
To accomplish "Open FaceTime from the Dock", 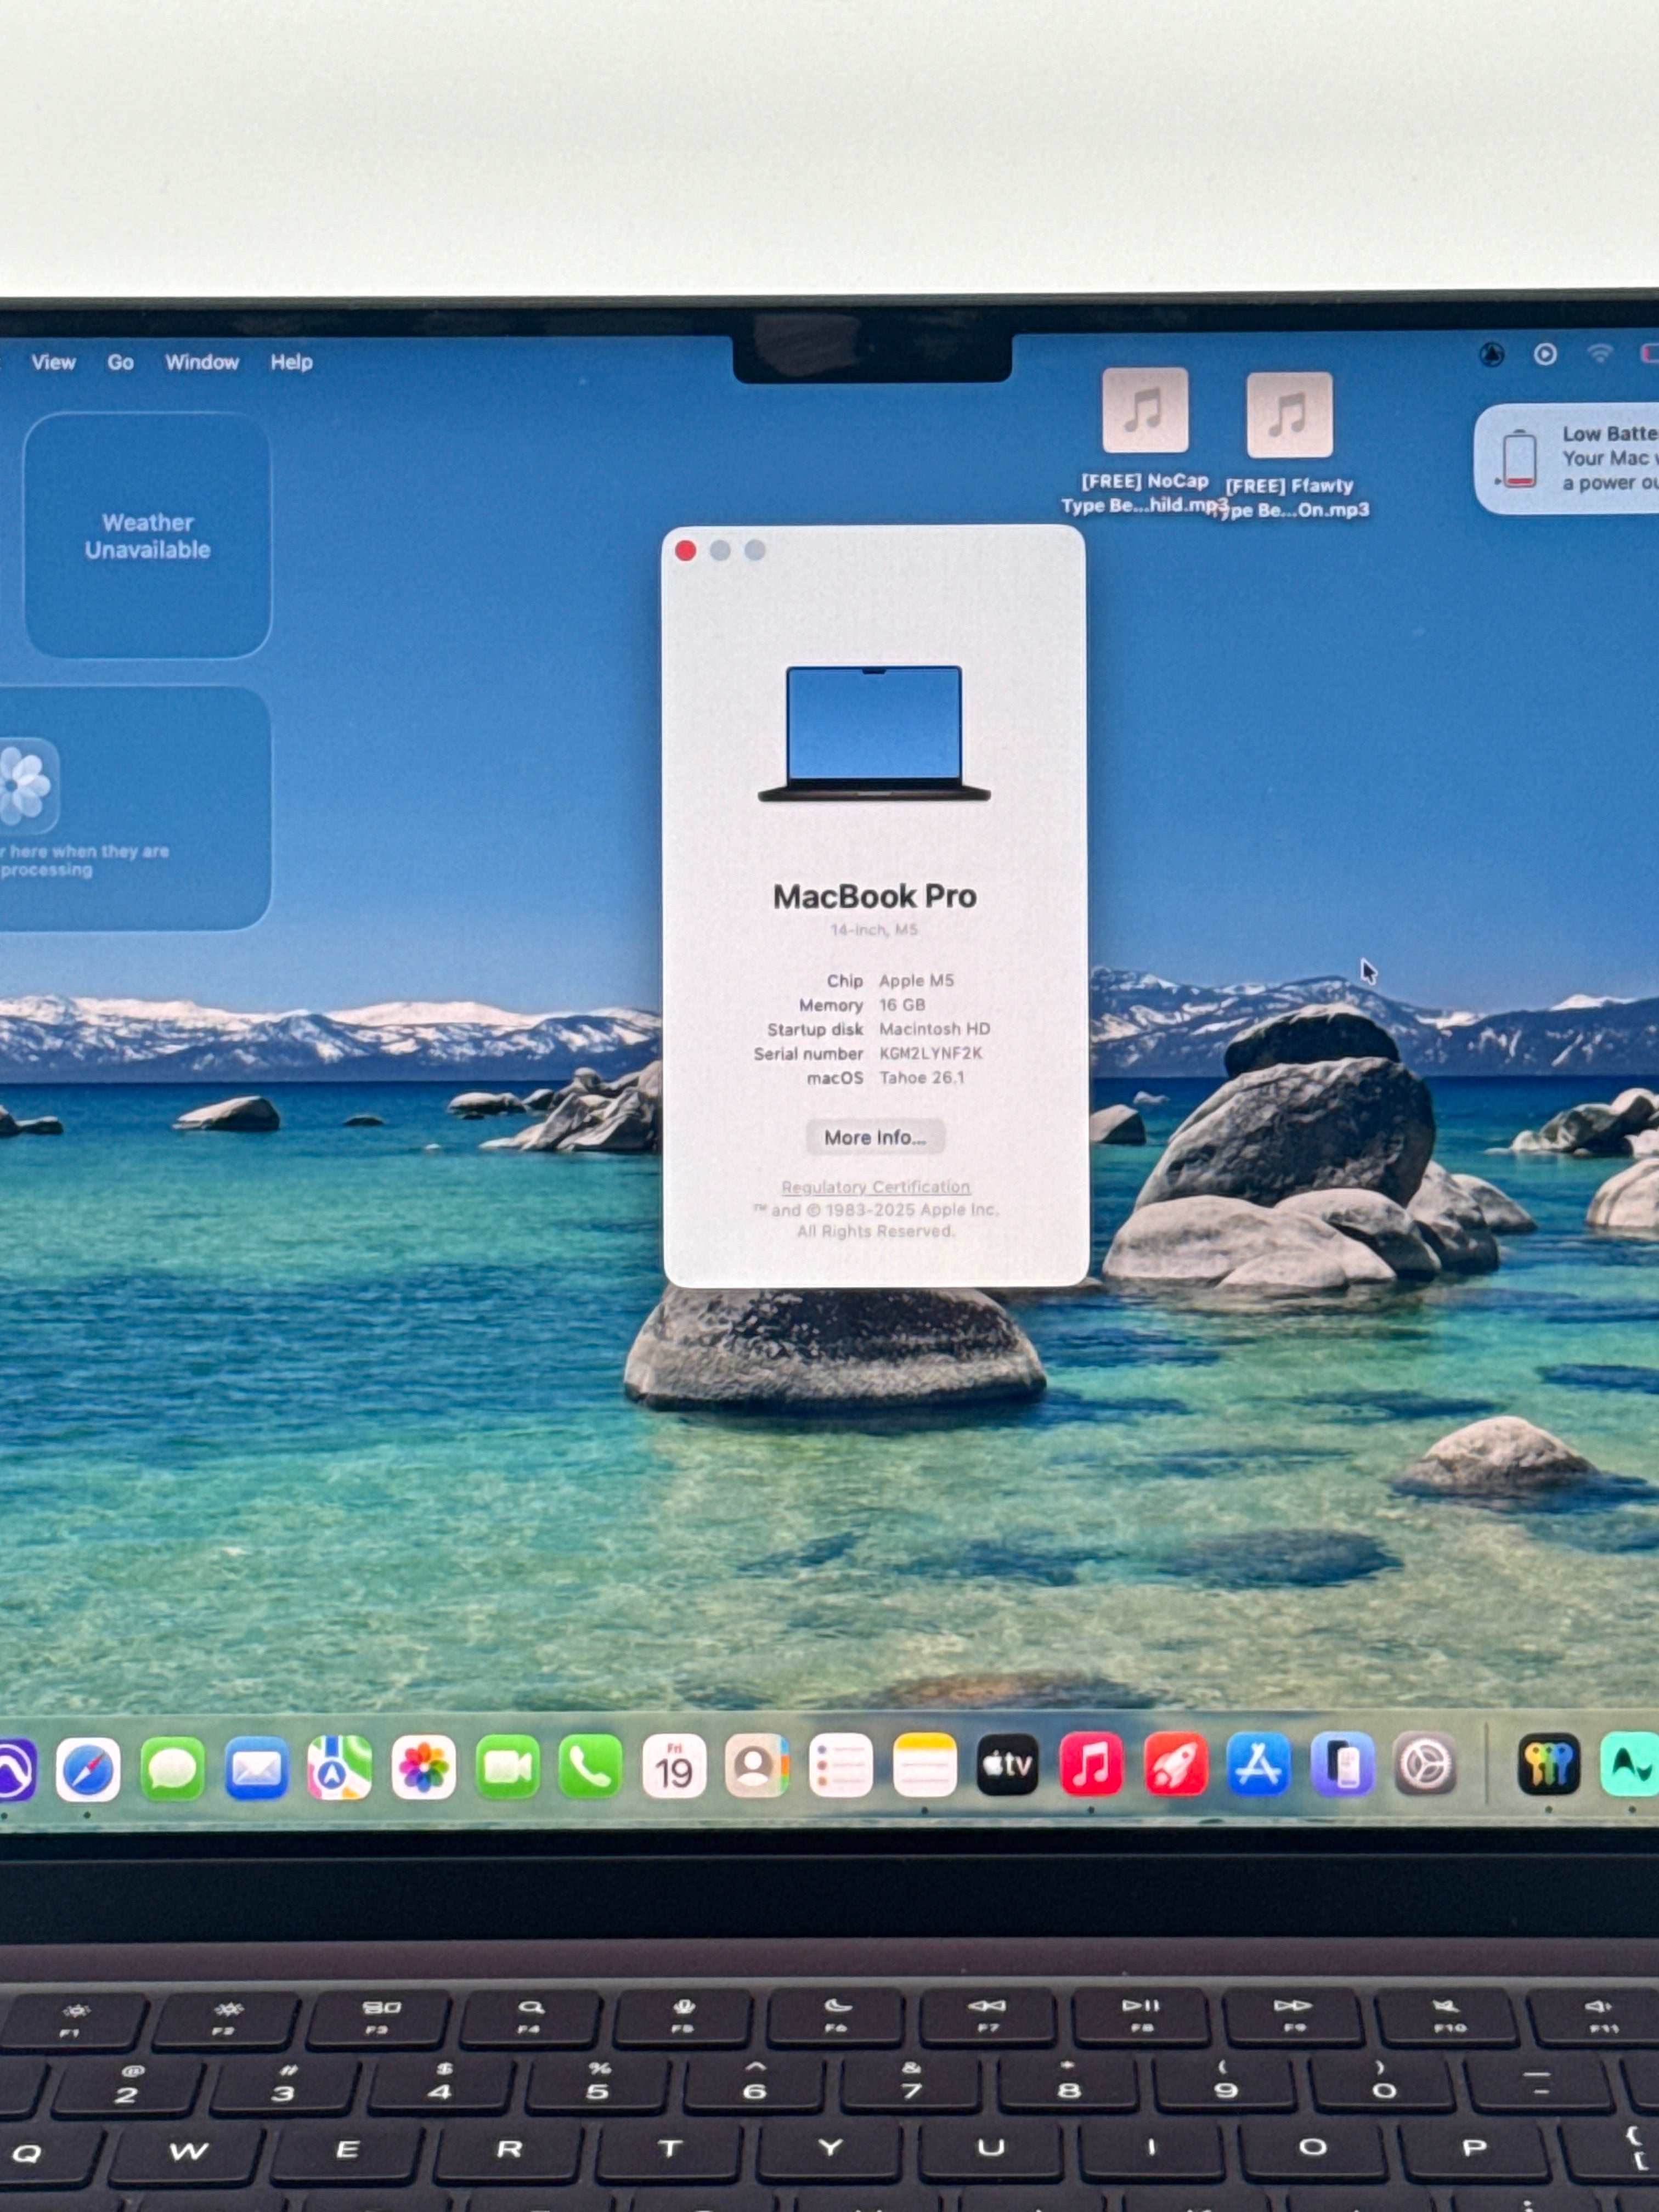I will tap(507, 1767).
